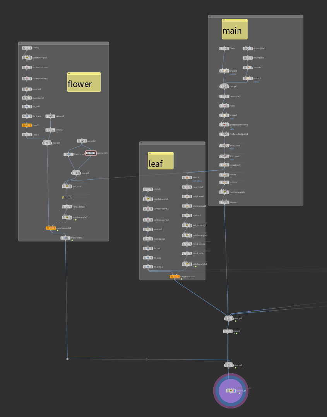Click the sphere1 node
The image size is (327, 417).
pyautogui.click(x=50, y=116)
